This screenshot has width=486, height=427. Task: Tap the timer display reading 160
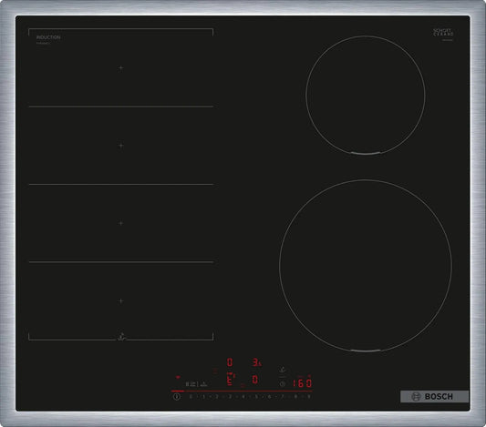point(302,383)
